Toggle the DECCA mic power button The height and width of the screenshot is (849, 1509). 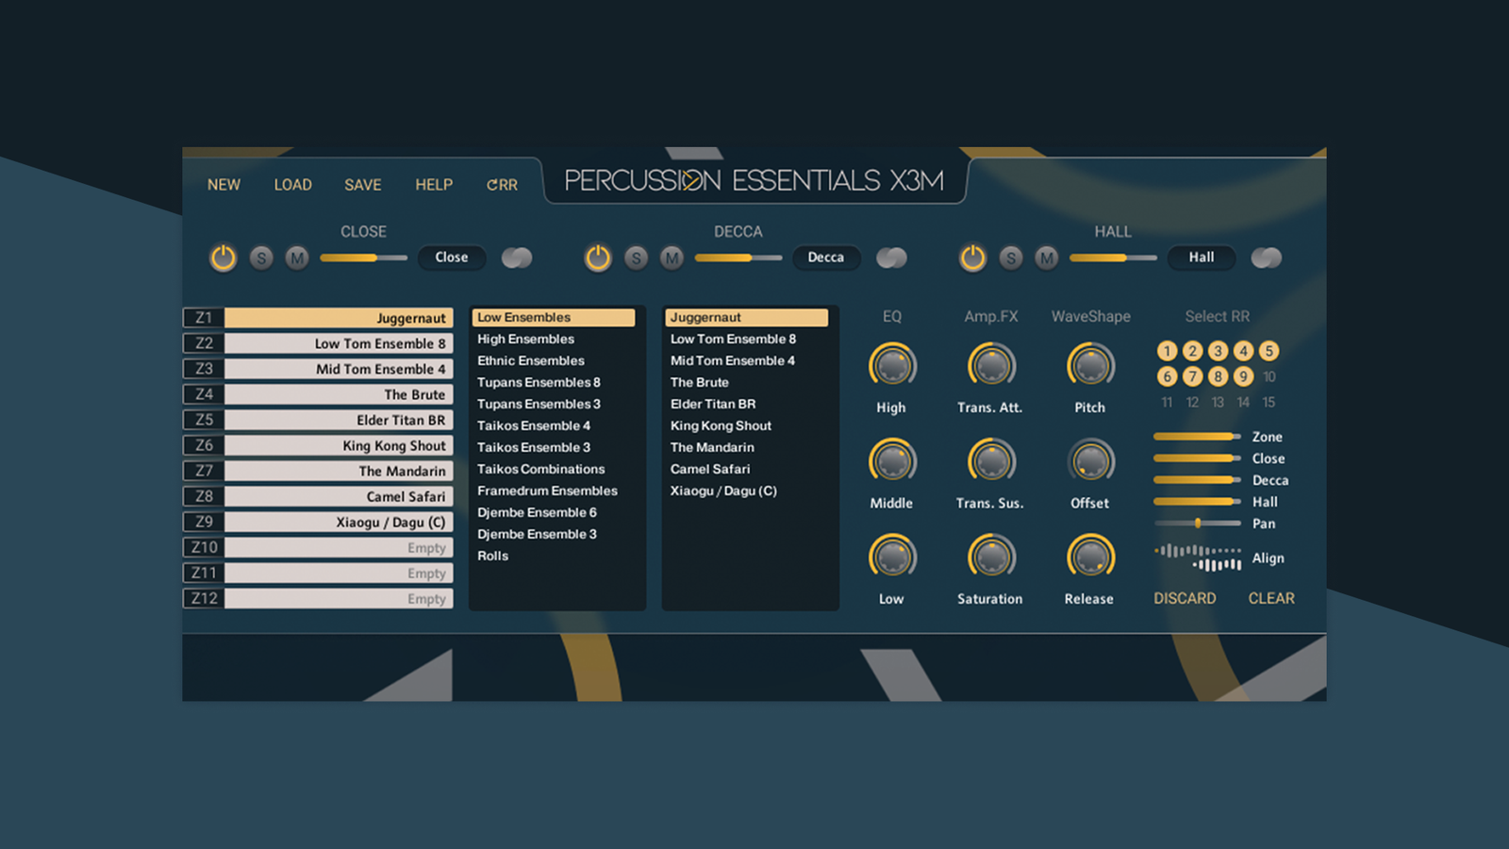[598, 258]
